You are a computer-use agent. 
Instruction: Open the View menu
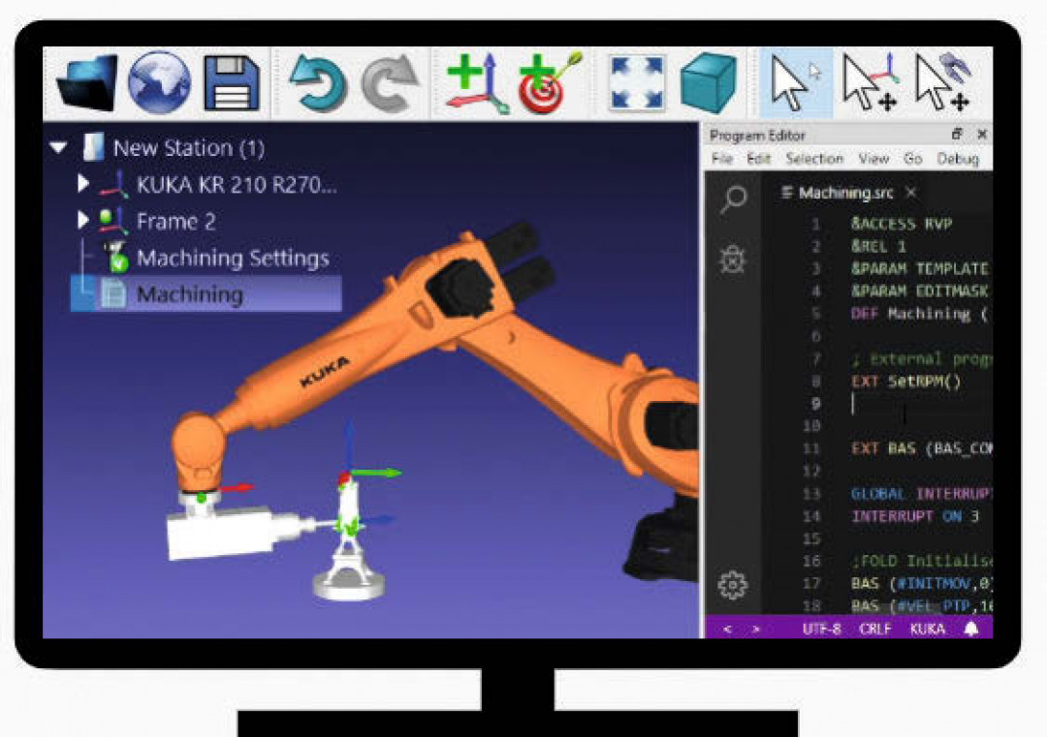click(x=873, y=159)
